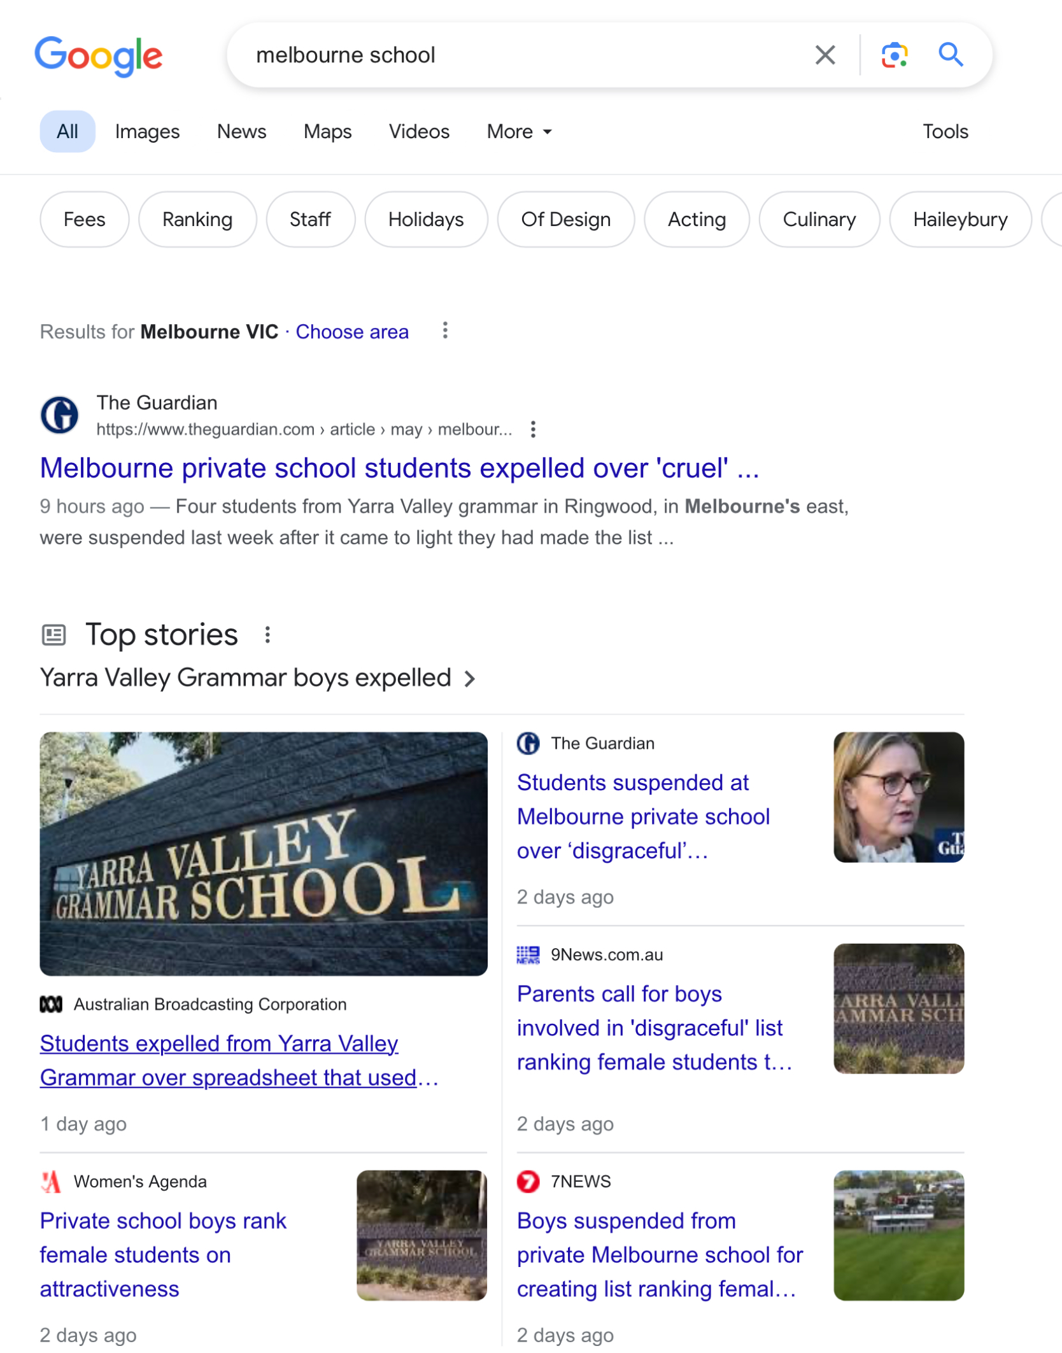
Task: Open 'Private school boys rank female students' story
Action: pyautogui.click(x=163, y=1255)
